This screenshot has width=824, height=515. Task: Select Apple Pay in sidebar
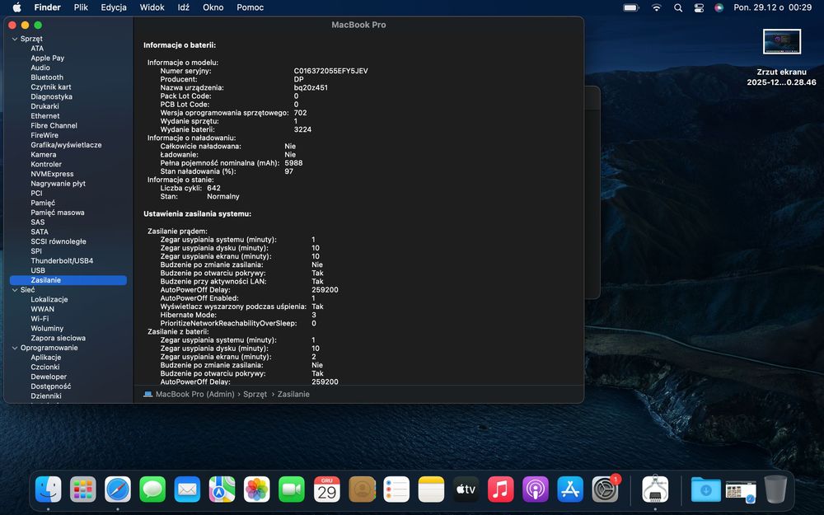[x=47, y=59]
